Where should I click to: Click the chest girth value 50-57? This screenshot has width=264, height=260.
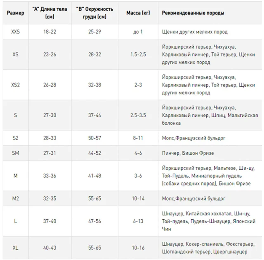tap(94, 138)
